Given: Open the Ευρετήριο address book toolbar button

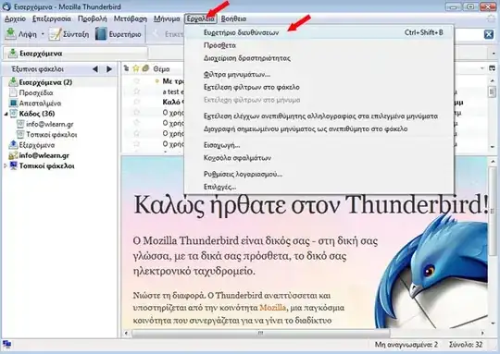Looking at the screenshot, I should tap(119, 34).
